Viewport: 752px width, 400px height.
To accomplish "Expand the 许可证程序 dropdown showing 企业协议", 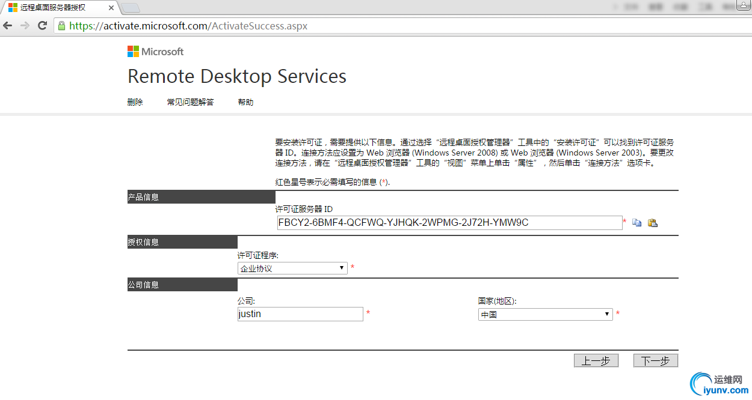I will click(x=292, y=268).
